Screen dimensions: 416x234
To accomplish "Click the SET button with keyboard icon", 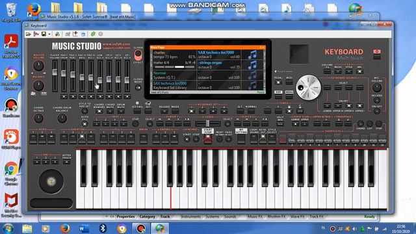I will (148, 111).
